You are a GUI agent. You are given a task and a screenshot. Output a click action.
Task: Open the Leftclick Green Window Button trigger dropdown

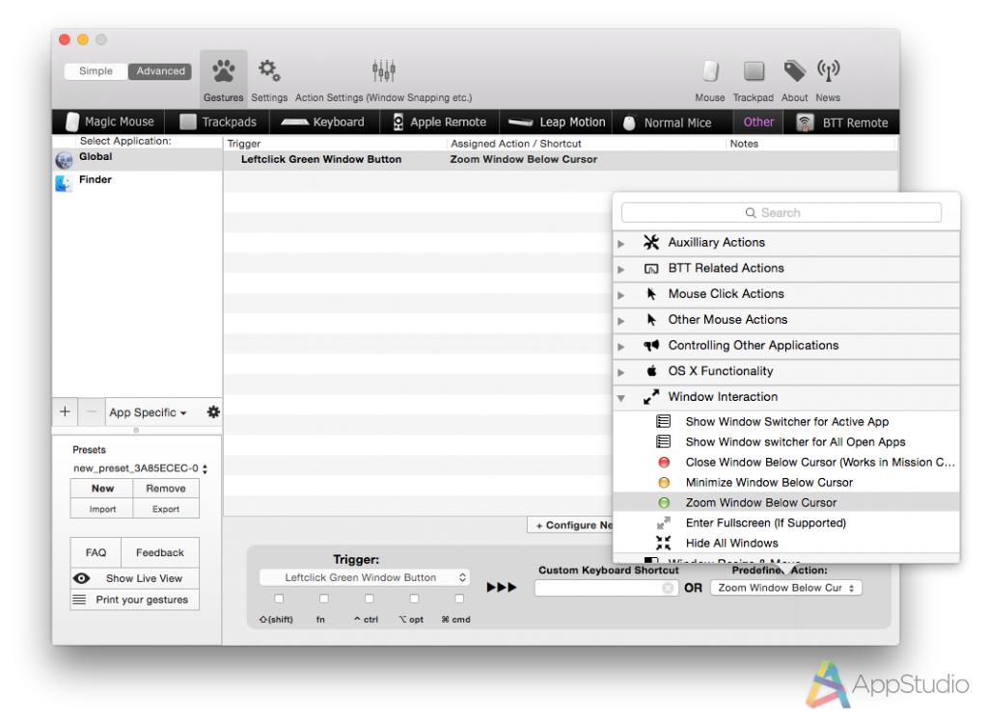click(365, 578)
